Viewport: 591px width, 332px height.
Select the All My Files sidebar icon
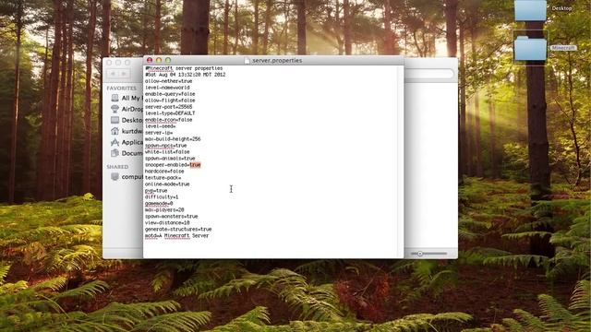click(115, 98)
